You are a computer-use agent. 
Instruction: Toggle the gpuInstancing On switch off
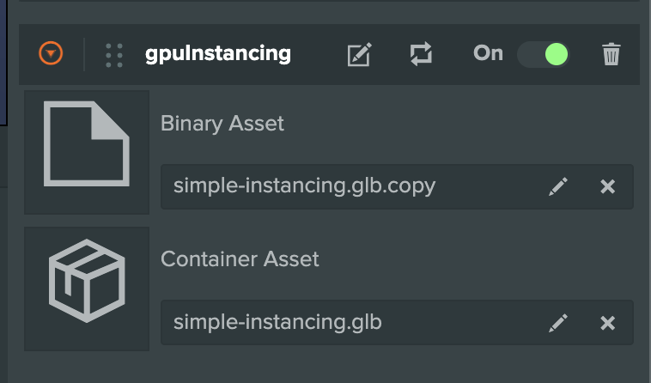pos(544,54)
